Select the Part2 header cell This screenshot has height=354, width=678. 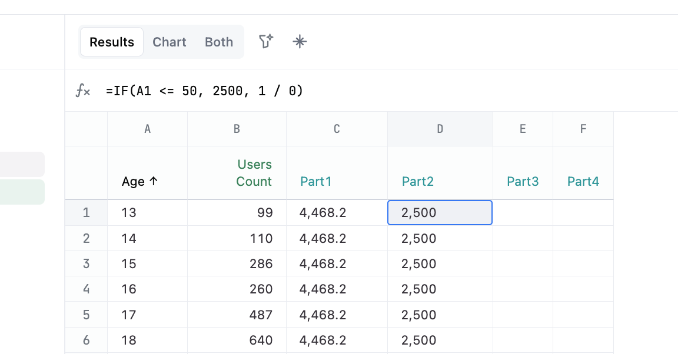(x=418, y=182)
